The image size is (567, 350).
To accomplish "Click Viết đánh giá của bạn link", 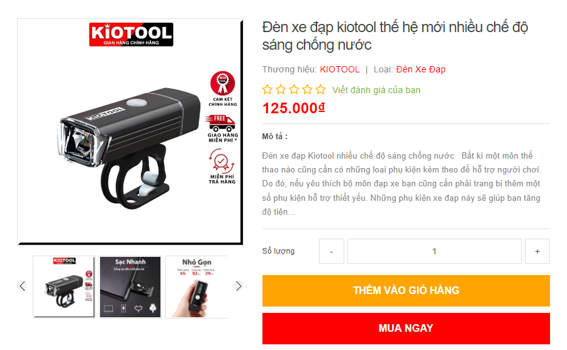I will [x=376, y=90].
